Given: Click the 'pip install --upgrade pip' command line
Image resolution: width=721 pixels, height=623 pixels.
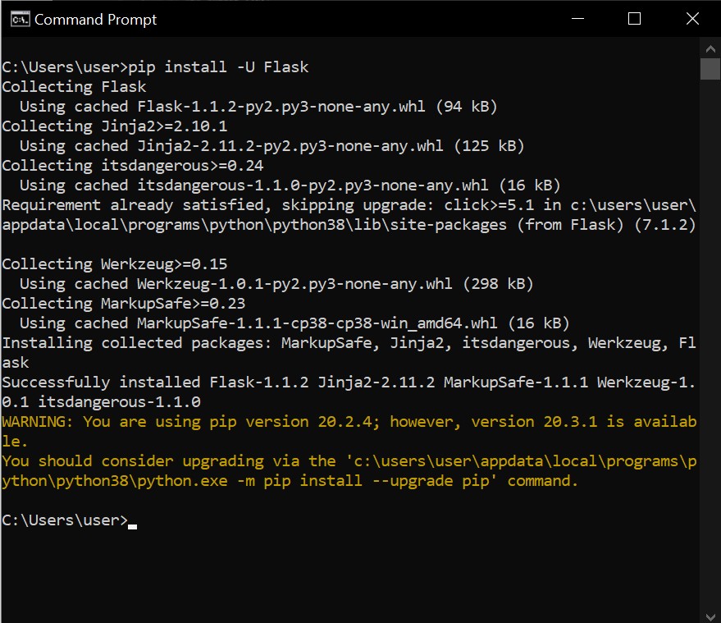Looking at the screenshot, I should [x=290, y=481].
